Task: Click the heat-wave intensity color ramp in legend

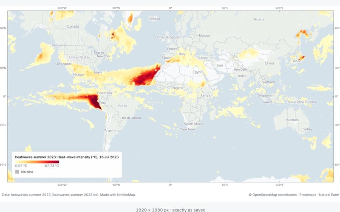Action: (x=37, y=162)
